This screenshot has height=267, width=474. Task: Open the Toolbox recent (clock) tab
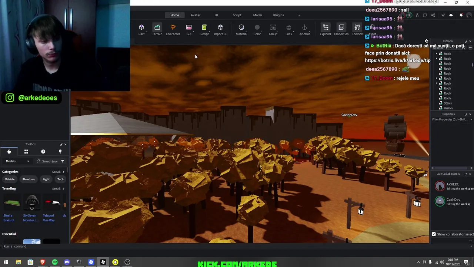(x=43, y=151)
